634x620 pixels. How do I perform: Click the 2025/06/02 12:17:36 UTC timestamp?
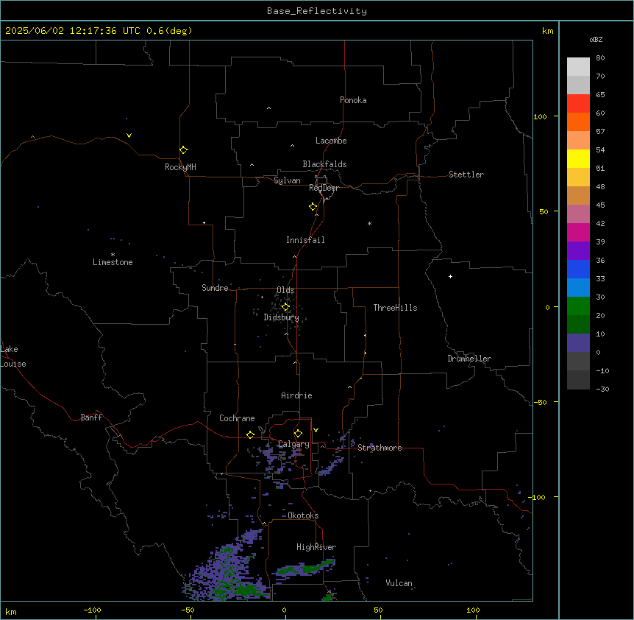pos(73,31)
